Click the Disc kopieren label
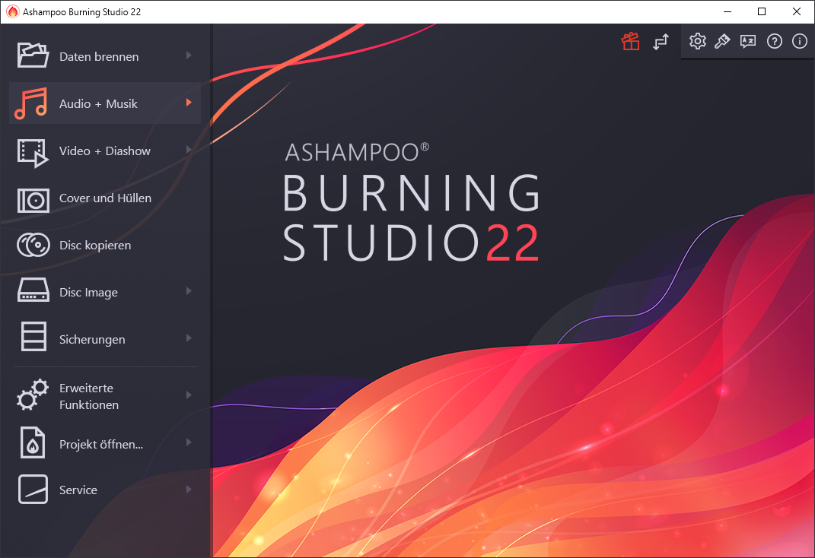The height and width of the screenshot is (558, 815). [95, 246]
